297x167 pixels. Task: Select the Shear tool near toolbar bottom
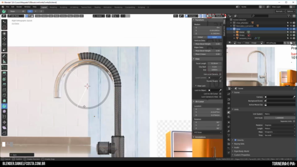pos(4,128)
